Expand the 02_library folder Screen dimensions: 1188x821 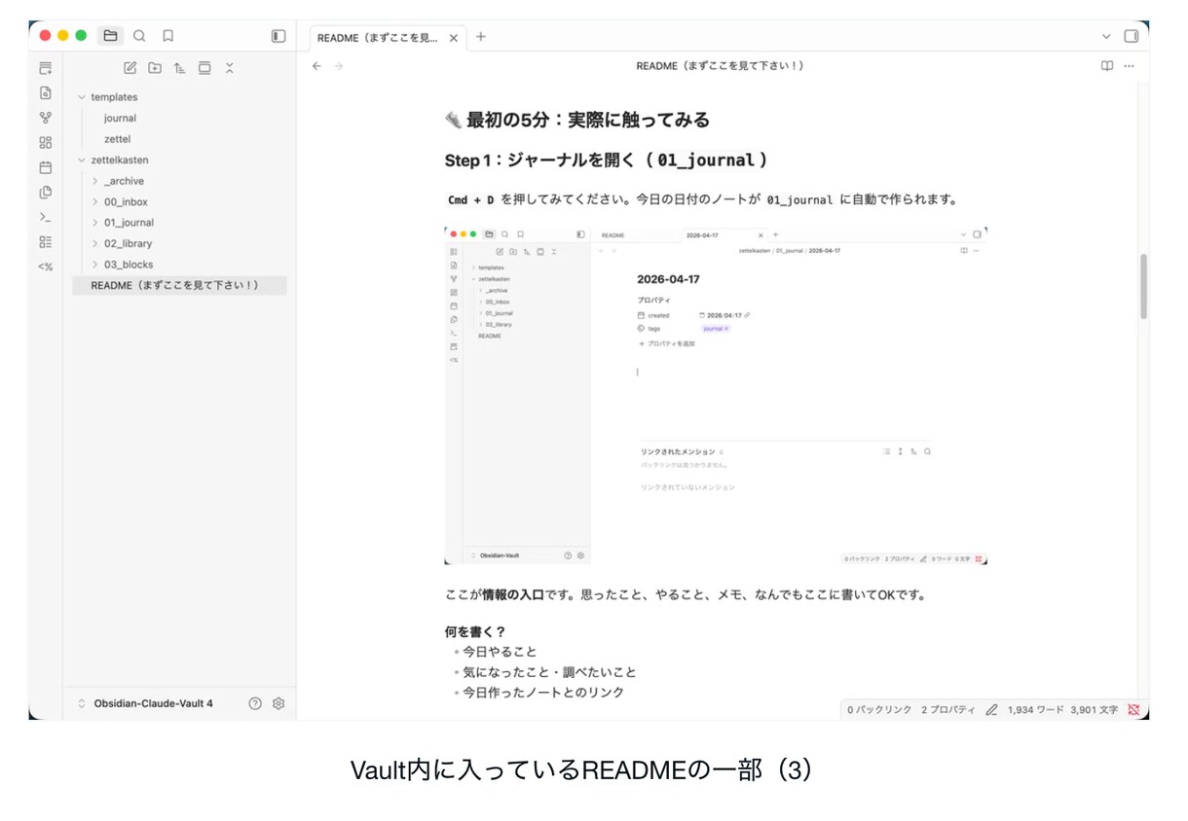pyautogui.click(x=94, y=244)
